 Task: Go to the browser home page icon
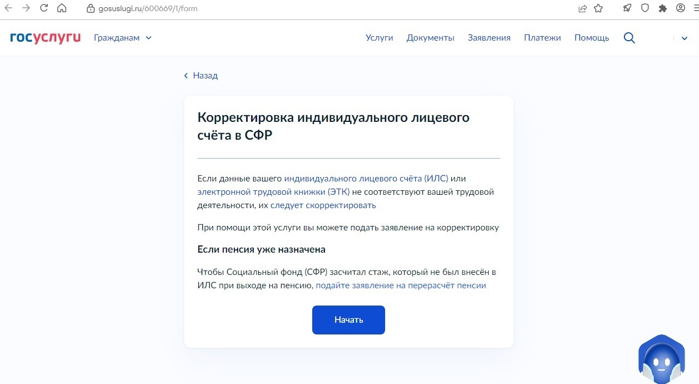[x=62, y=8]
